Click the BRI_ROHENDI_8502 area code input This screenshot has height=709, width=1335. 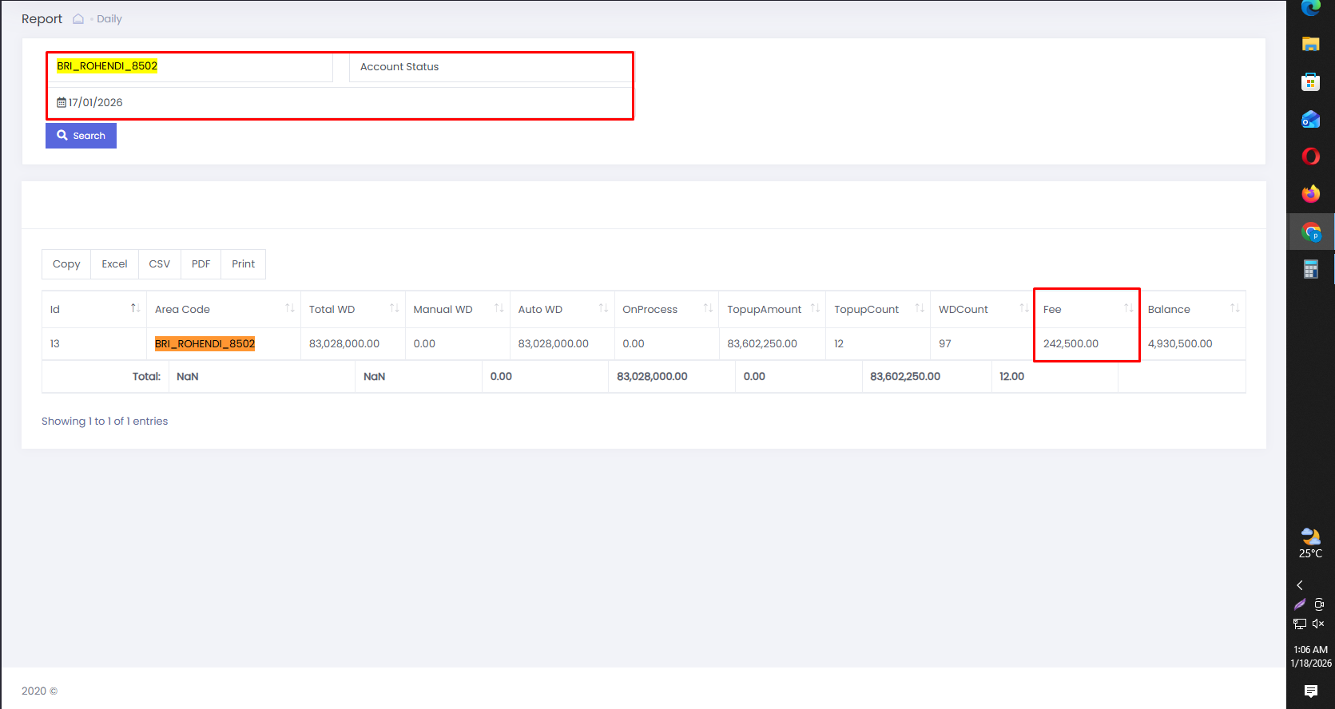190,66
